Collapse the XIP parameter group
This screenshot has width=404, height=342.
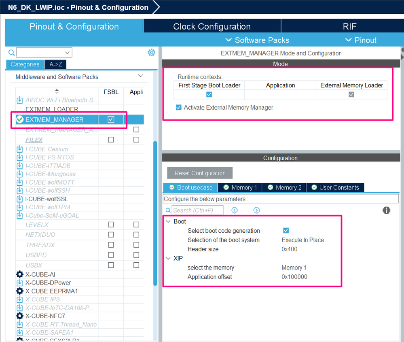click(x=168, y=259)
